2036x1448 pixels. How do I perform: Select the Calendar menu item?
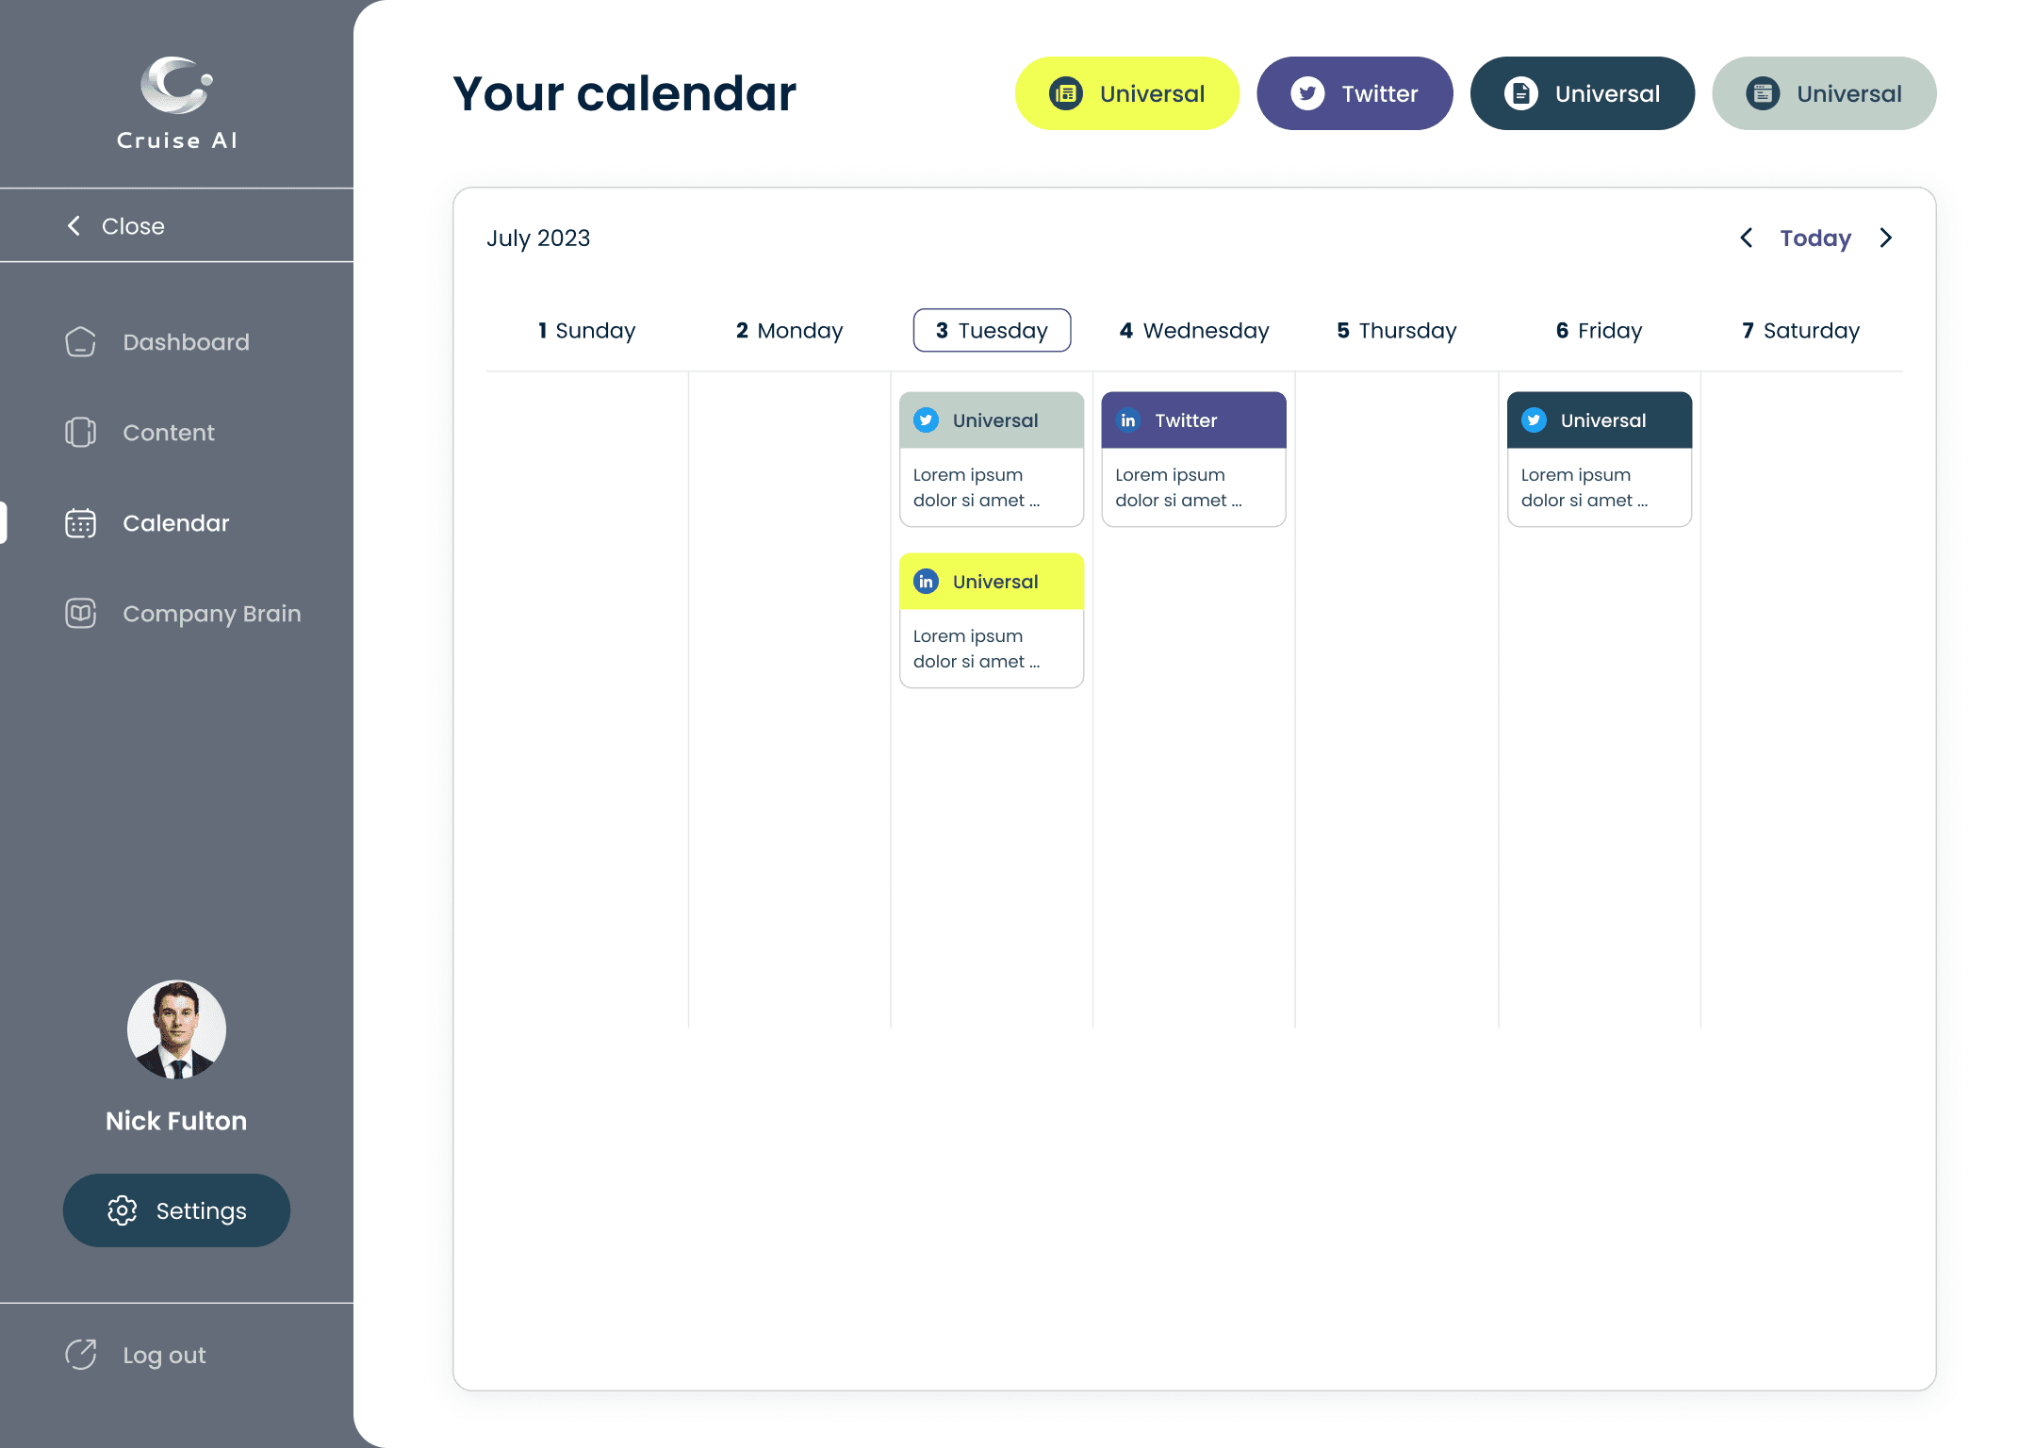pyautogui.click(x=176, y=523)
